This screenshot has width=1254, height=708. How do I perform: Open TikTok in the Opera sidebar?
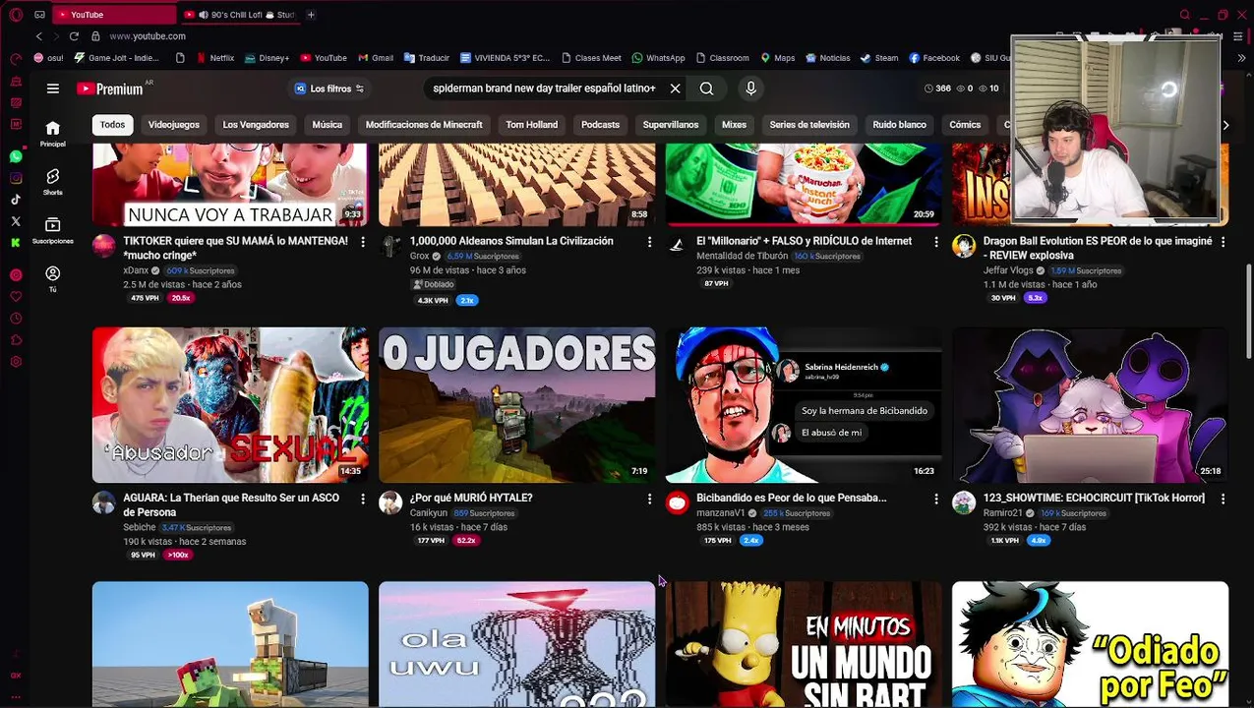coord(16,200)
